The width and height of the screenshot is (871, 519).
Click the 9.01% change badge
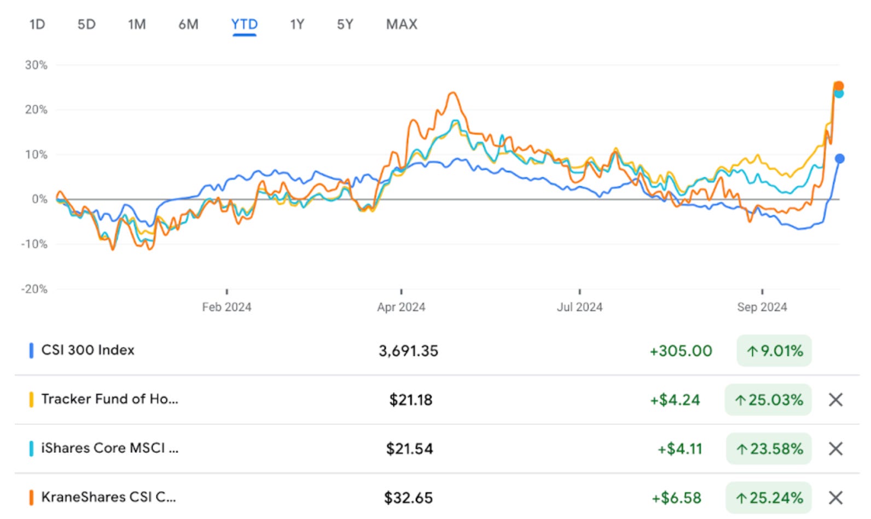pyautogui.click(x=774, y=350)
